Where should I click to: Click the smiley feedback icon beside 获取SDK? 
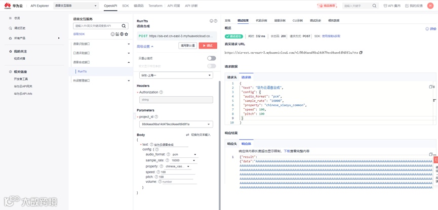point(113,34)
